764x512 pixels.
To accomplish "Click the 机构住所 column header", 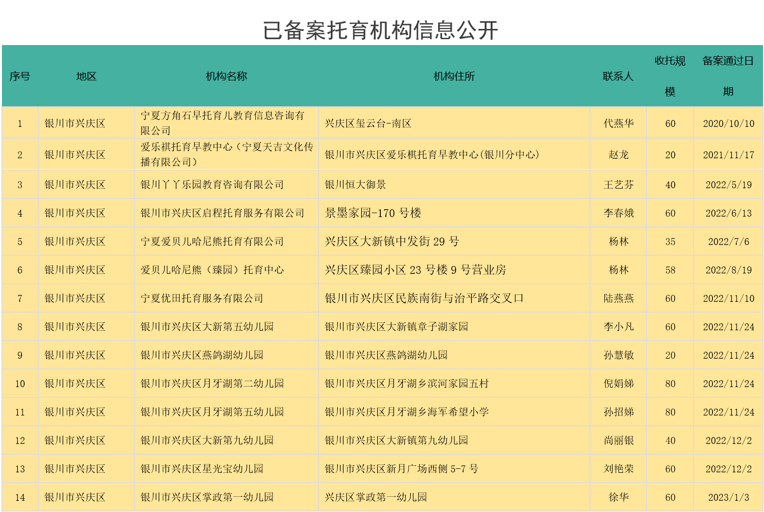I will [454, 76].
